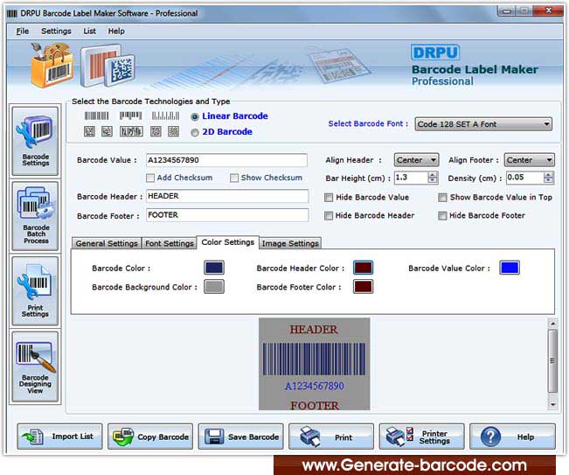Enable the Add Checksum checkbox
The image size is (569, 475).
[x=151, y=178]
